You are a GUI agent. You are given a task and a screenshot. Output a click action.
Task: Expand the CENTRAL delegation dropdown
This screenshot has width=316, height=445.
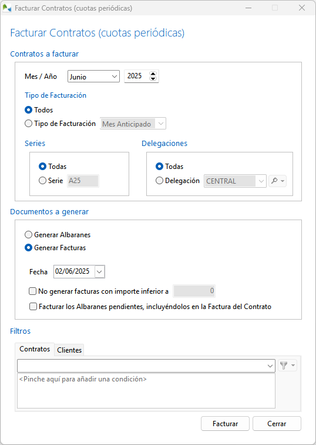point(235,181)
